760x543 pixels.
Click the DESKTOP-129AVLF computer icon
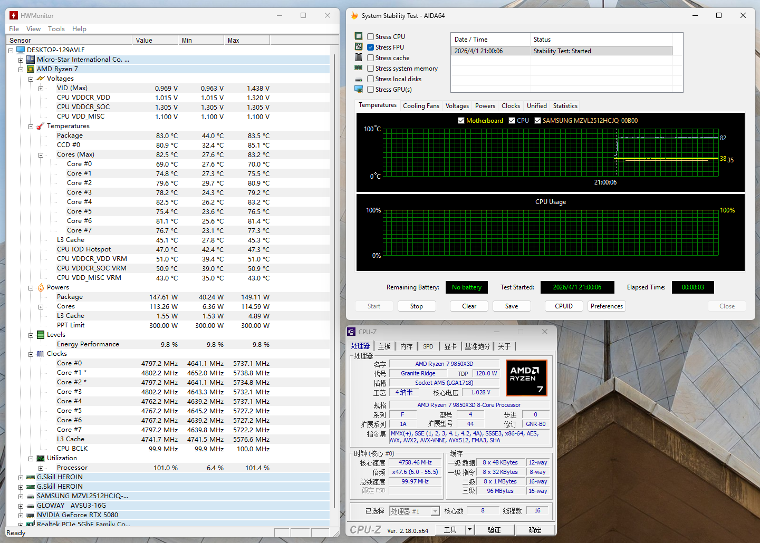click(21, 50)
